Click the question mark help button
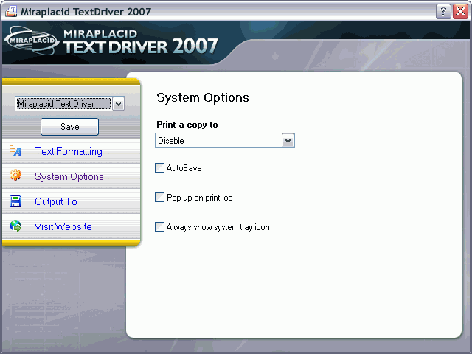The width and height of the screenshot is (472, 354). [x=443, y=12]
